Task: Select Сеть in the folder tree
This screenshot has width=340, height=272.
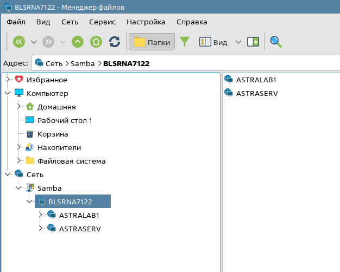Action: pyautogui.click(x=35, y=175)
